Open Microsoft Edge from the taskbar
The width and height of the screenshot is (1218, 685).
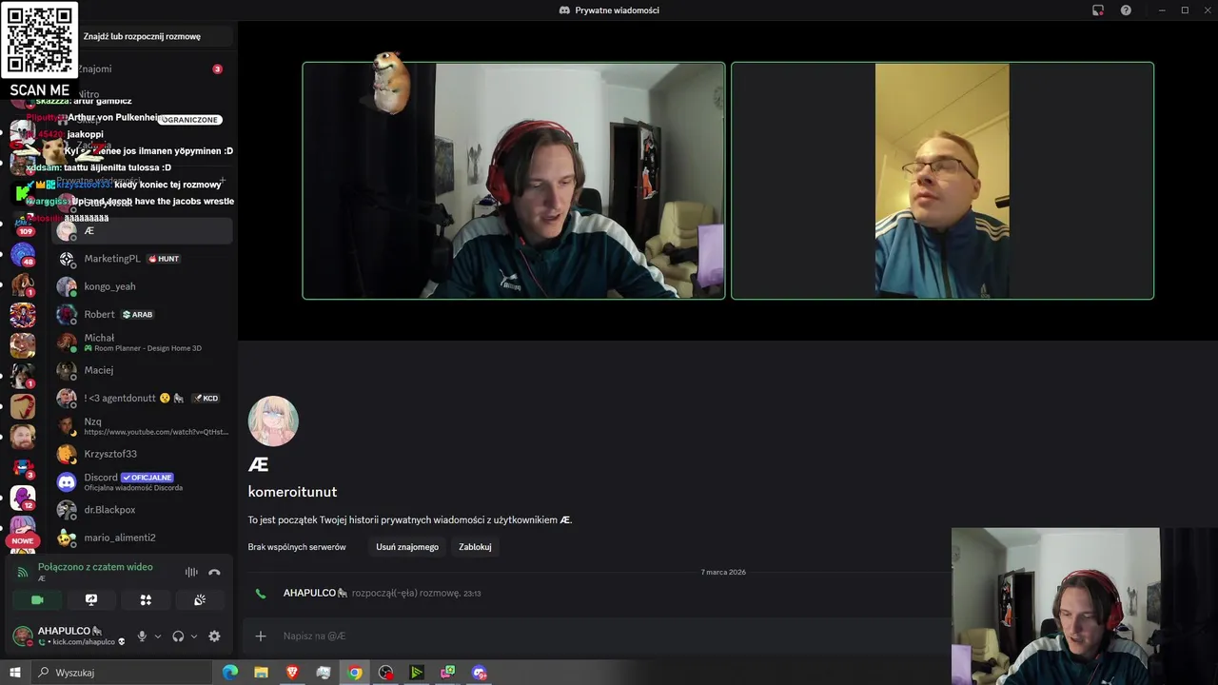230,673
